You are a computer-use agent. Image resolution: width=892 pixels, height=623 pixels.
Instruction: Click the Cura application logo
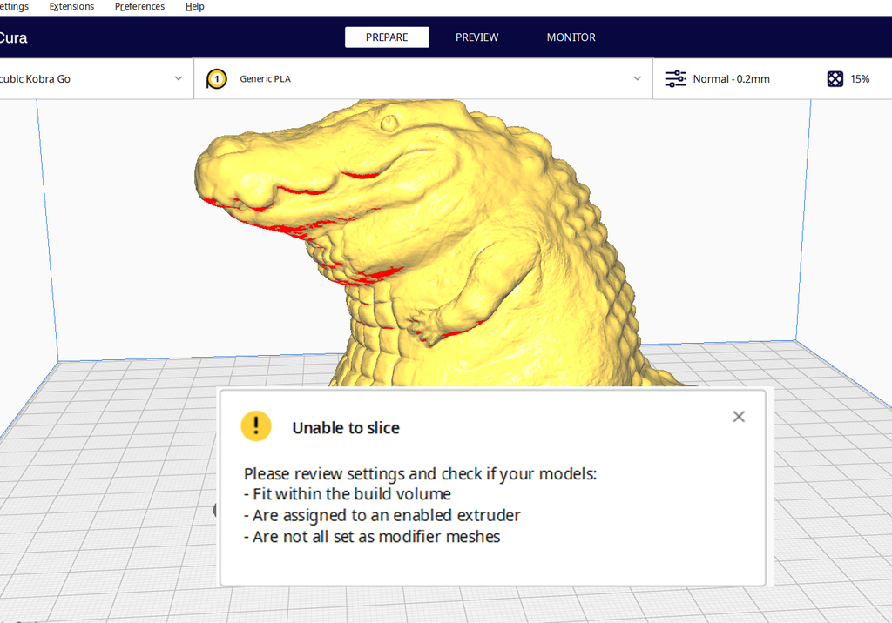[12, 37]
